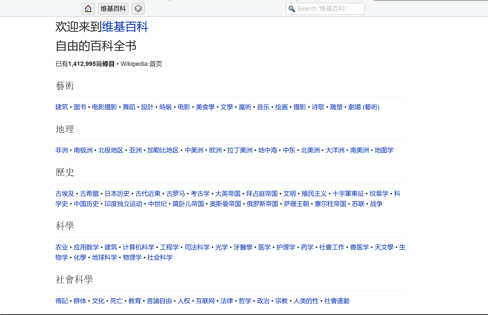The image size is (488, 315).
Task: Click the random article dice icon
Action: click(x=138, y=9)
